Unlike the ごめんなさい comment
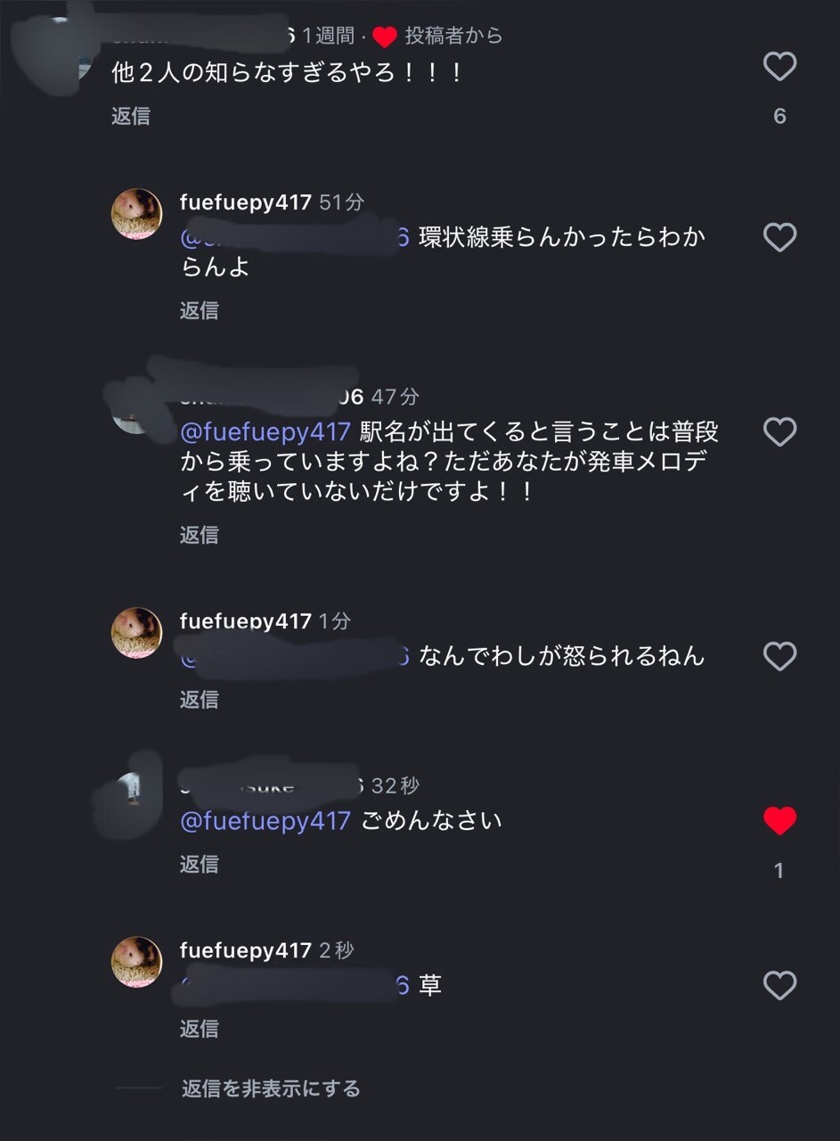This screenshot has height=1141, width=840. click(x=779, y=821)
